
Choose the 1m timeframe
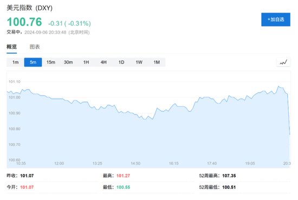pos(15,62)
